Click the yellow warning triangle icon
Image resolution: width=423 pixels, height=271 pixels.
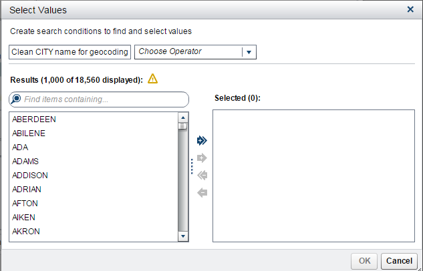pyautogui.click(x=153, y=79)
